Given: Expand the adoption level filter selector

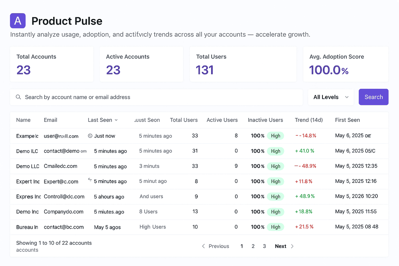Looking at the screenshot, I should pyautogui.click(x=331, y=97).
